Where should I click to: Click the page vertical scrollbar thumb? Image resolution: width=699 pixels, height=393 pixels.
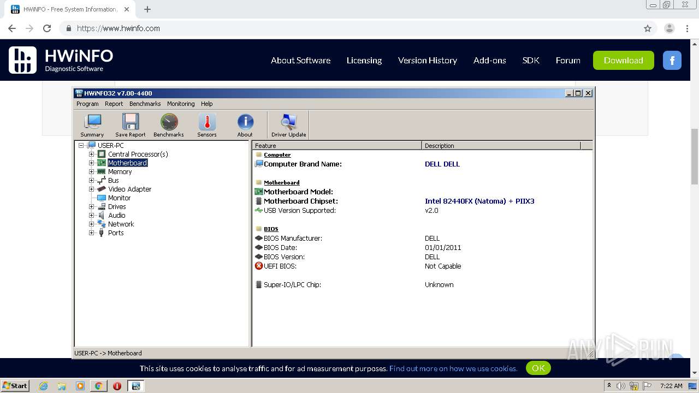[695, 157]
